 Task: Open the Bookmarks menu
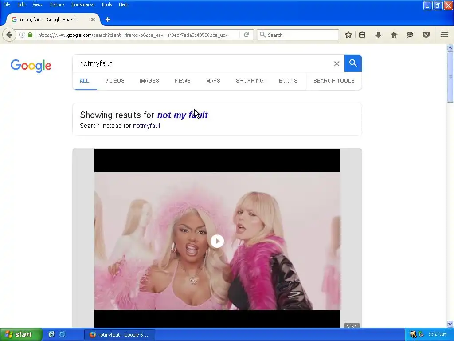coord(82,4)
